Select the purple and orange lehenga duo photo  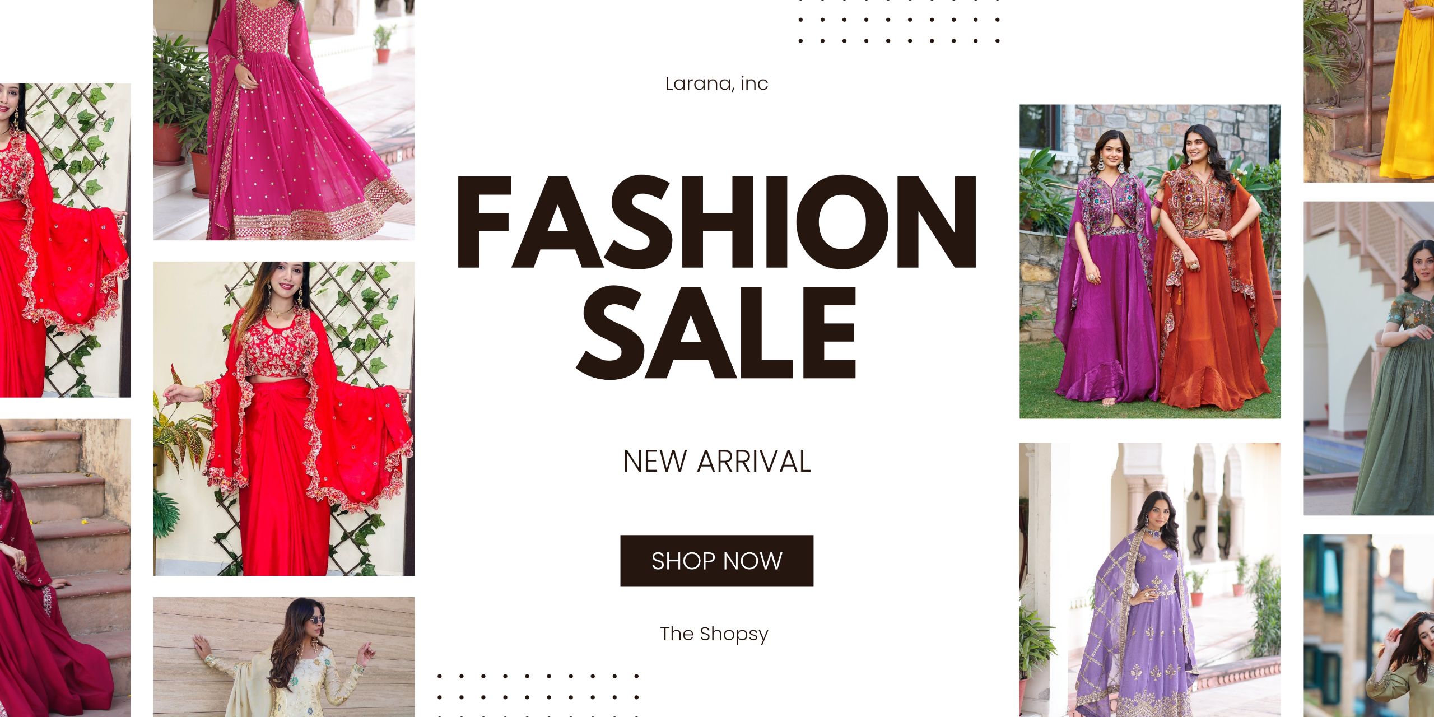1150,261
